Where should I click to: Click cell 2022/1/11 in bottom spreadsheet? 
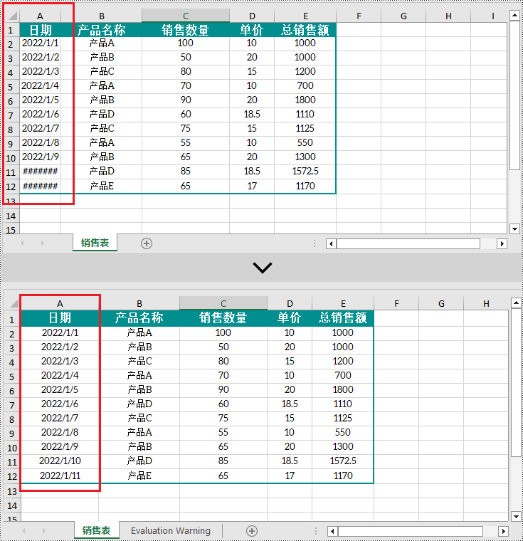[x=60, y=476]
